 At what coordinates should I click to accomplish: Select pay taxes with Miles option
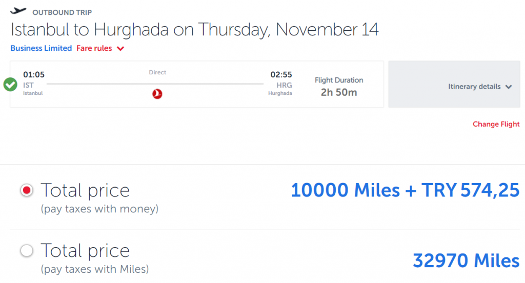(27, 251)
